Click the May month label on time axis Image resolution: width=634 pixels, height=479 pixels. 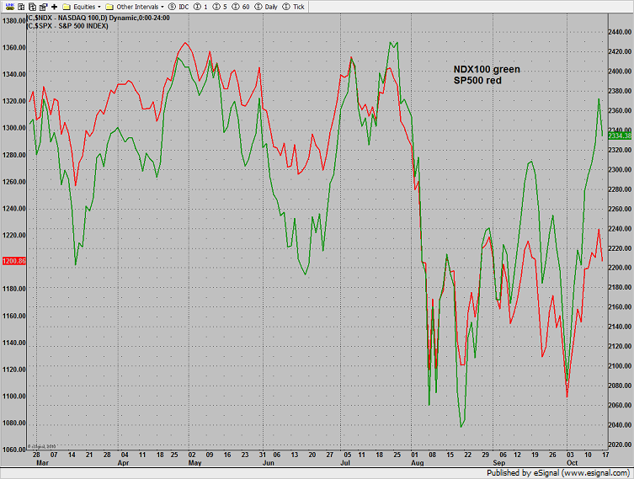pos(194,463)
